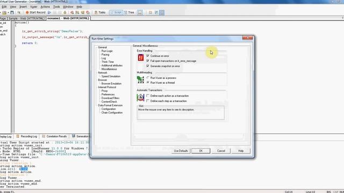Toggle Fail open transactions on lr_error_message
The image size is (344, 193).
pyautogui.click(x=148, y=61)
